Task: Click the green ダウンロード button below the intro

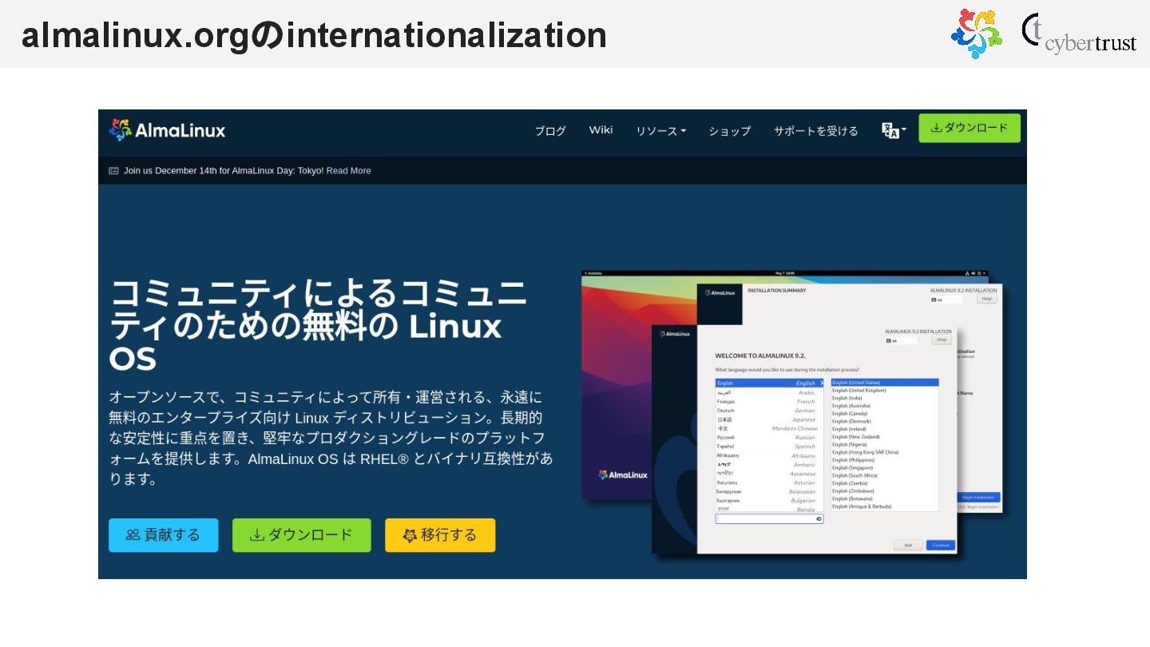Action: point(301,535)
